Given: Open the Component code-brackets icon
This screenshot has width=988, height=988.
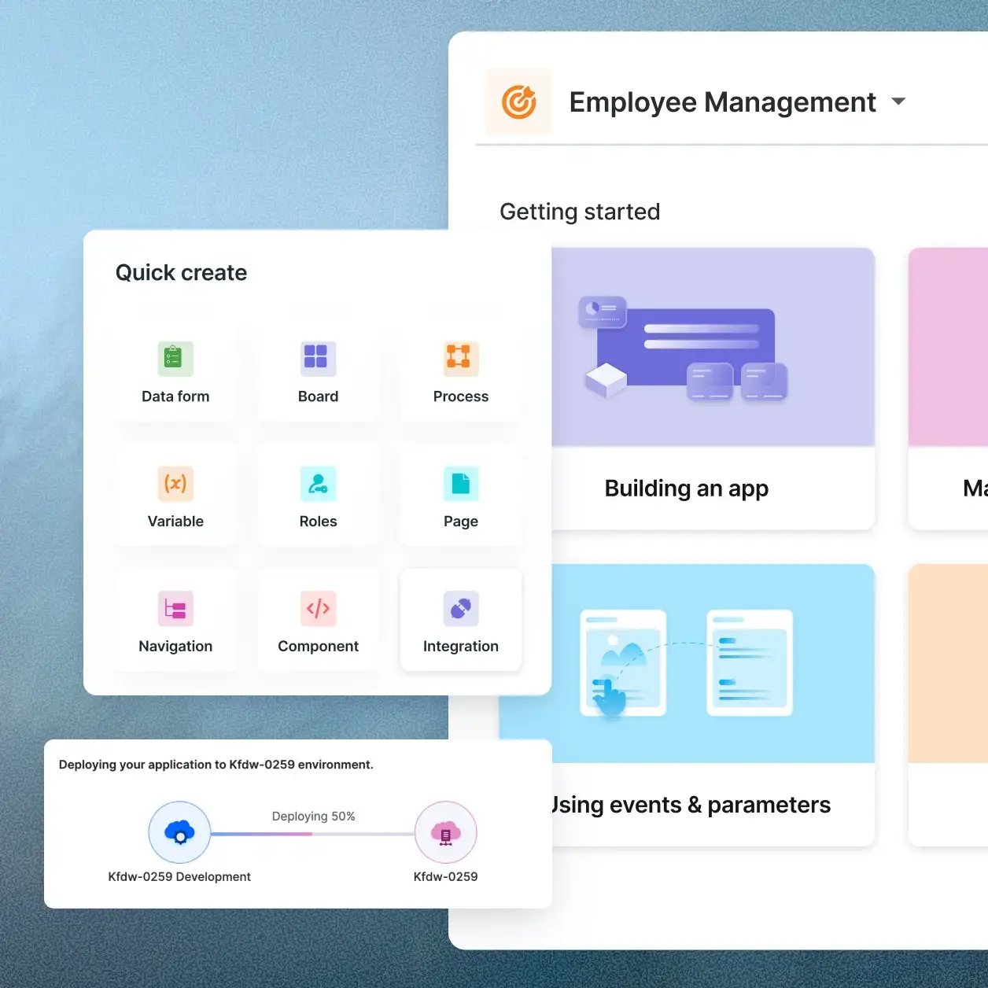Looking at the screenshot, I should click(318, 608).
